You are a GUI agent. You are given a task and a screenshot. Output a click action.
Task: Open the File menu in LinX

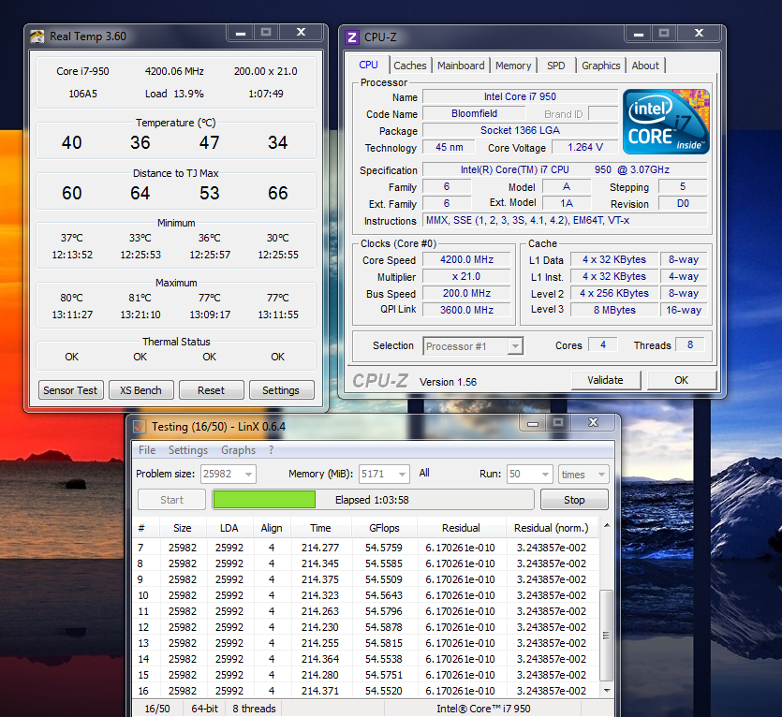click(x=147, y=450)
